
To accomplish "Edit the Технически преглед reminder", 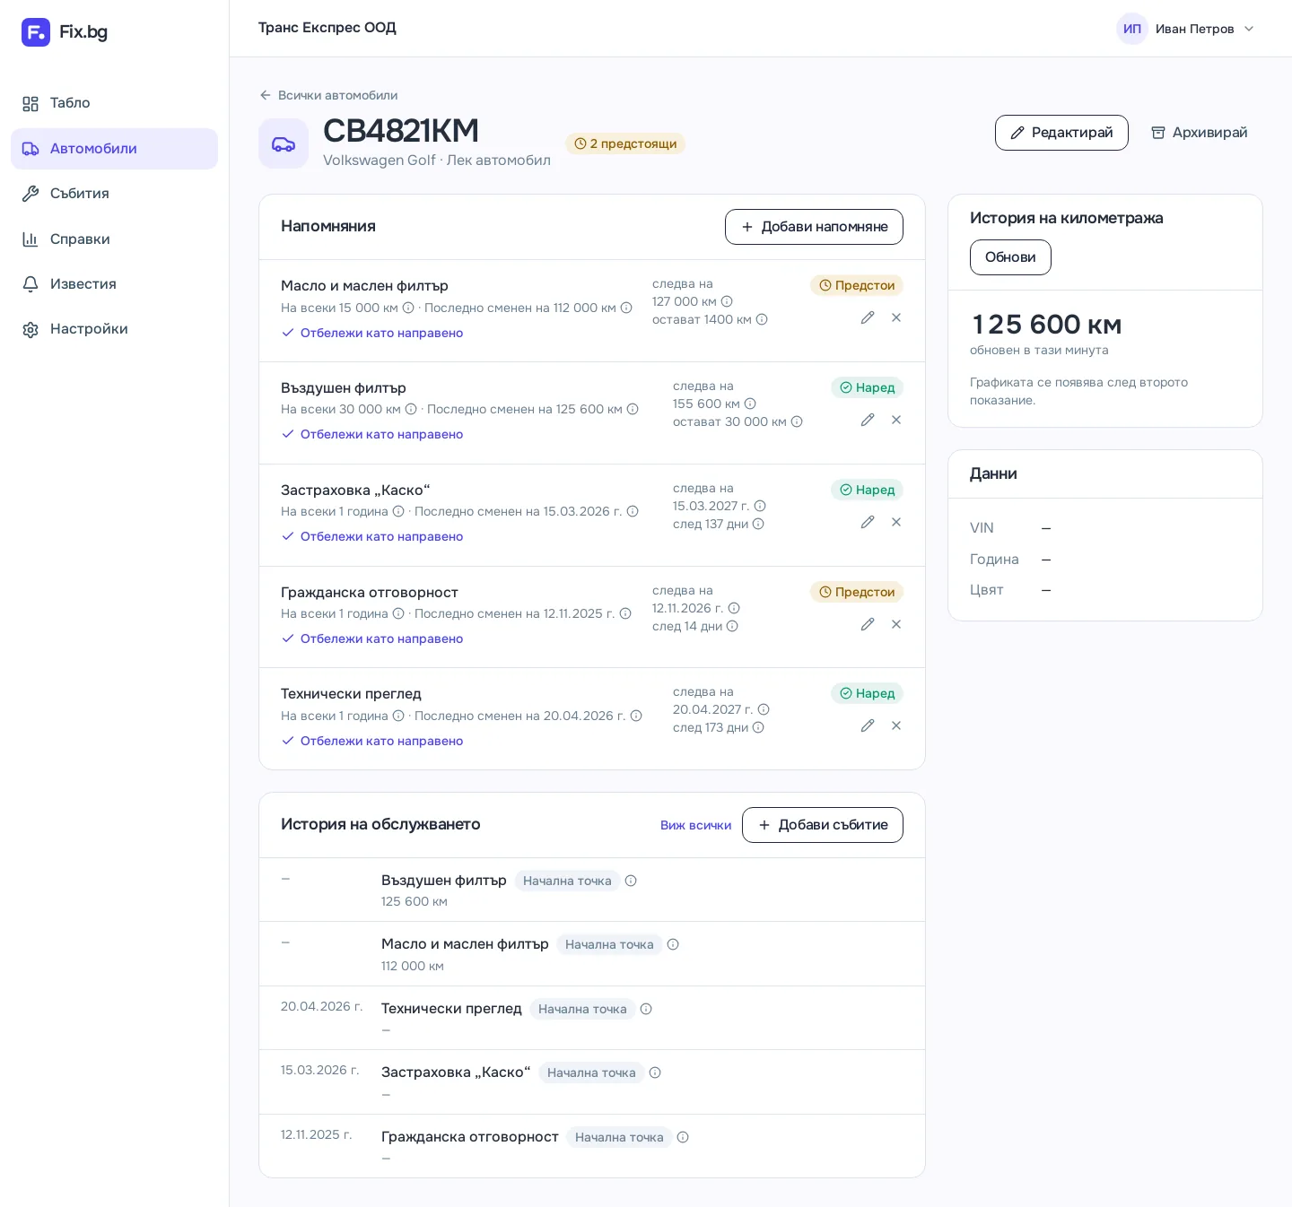I will point(868,725).
